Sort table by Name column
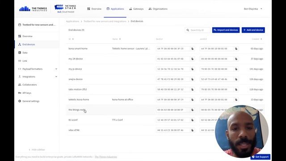This screenshot has height=161, width=286. coord(116,39)
